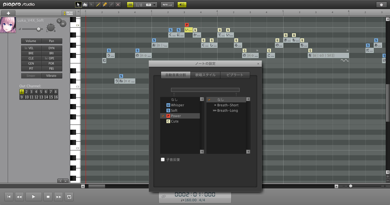Screen dimensions: 390x205
Task: Click the range selection tool
Action: click(x=85, y=5)
